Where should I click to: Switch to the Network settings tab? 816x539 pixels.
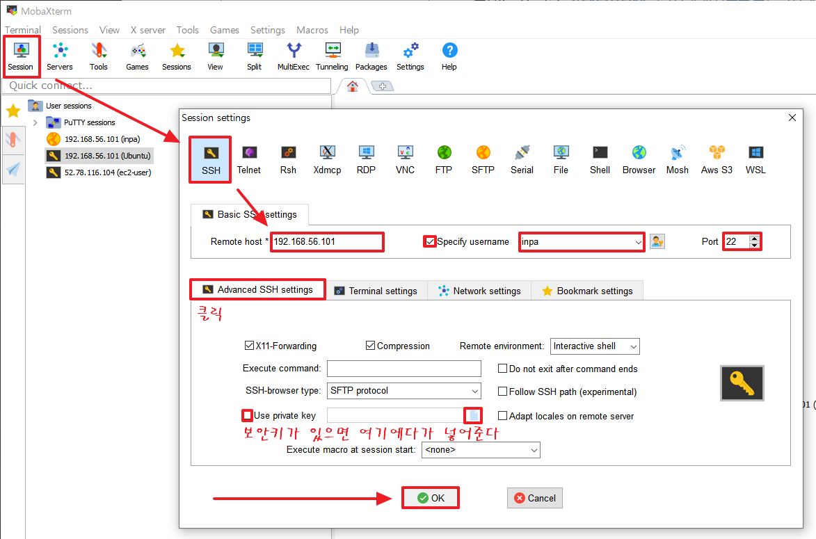(479, 291)
